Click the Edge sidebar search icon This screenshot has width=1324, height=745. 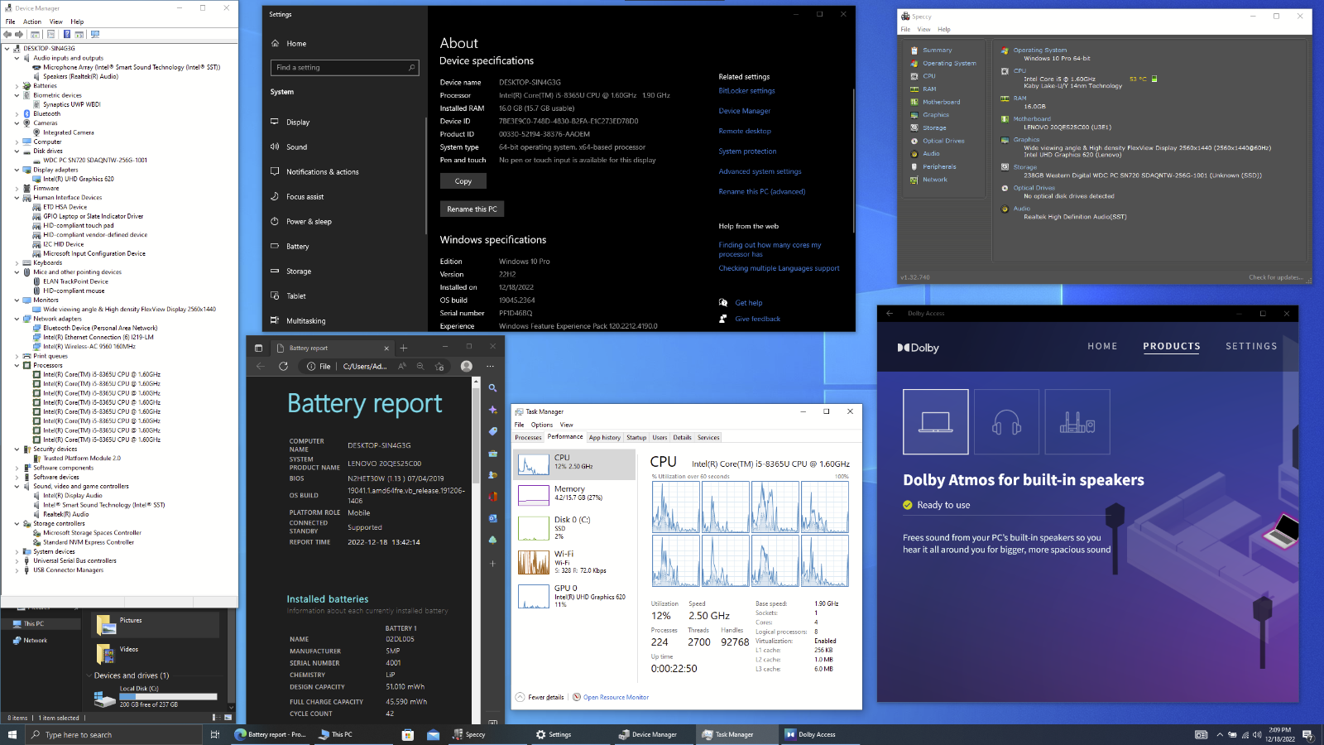(492, 388)
